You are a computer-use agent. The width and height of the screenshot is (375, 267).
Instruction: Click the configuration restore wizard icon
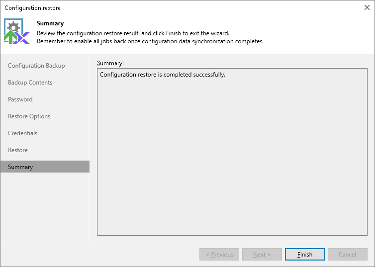(17, 32)
